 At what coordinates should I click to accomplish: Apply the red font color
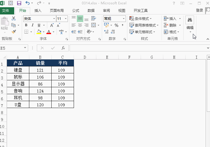49,32
